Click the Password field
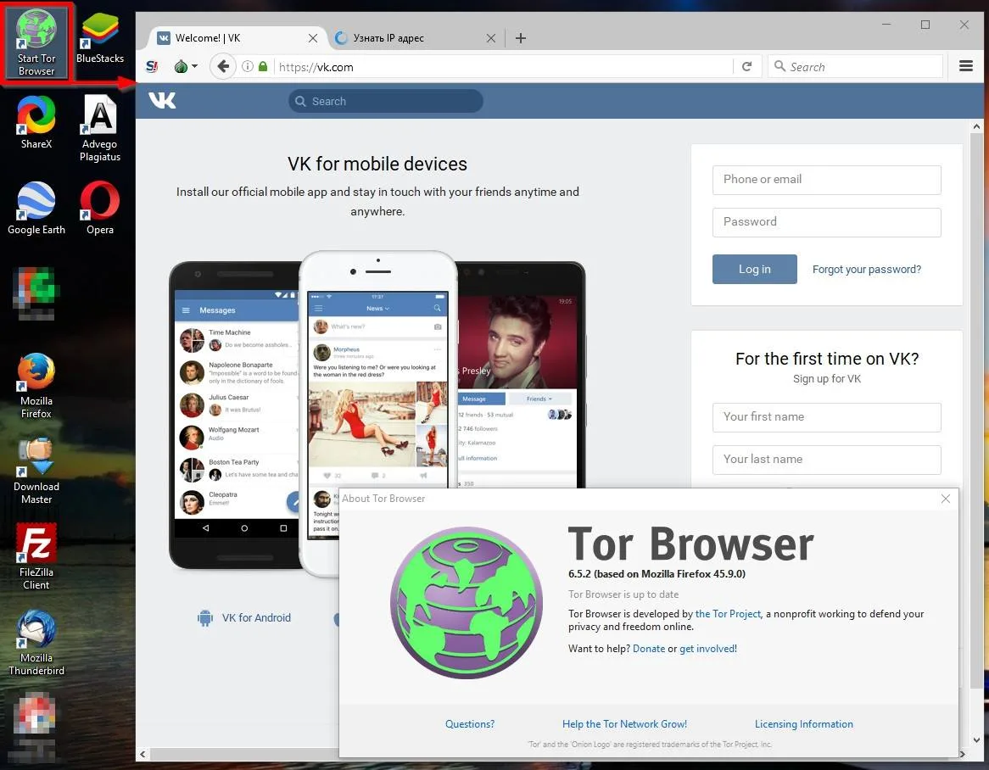 click(x=826, y=222)
